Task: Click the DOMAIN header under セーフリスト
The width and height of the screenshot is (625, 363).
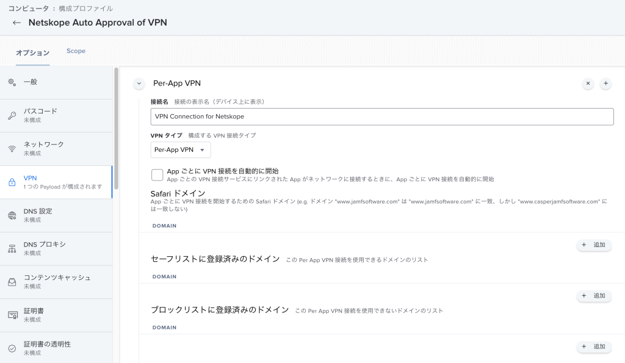Action: pyautogui.click(x=164, y=277)
